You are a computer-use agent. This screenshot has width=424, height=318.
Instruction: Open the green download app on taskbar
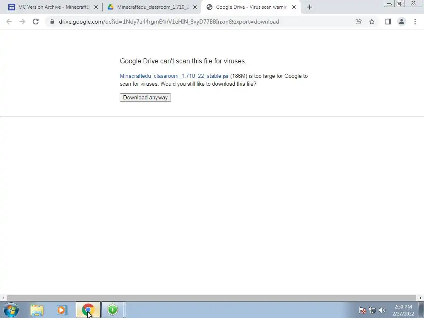pyautogui.click(x=113, y=310)
